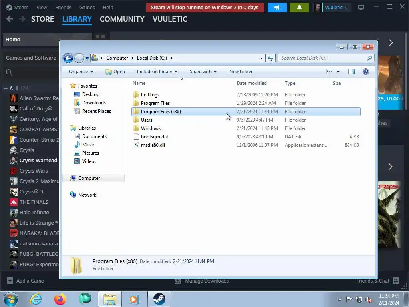409x307 pixels.
Task: Click the Open button in Explorer toolbar
Action: (115, 72)
